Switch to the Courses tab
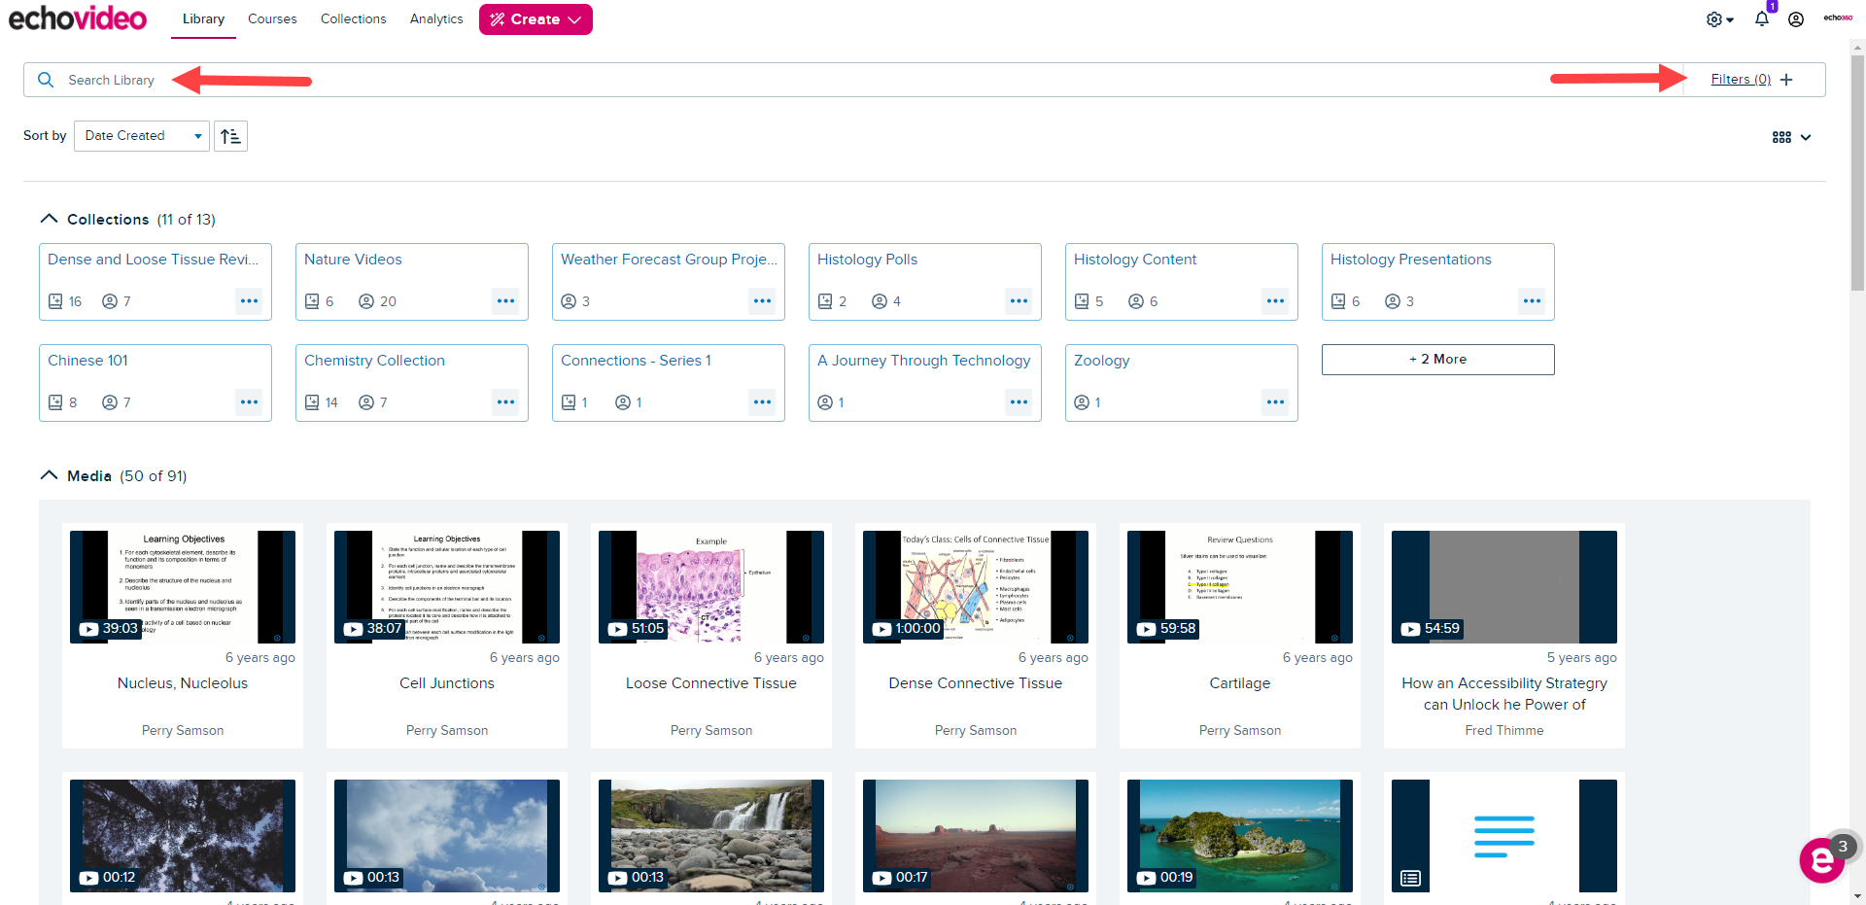1866x905 pixels. (272, 18)
